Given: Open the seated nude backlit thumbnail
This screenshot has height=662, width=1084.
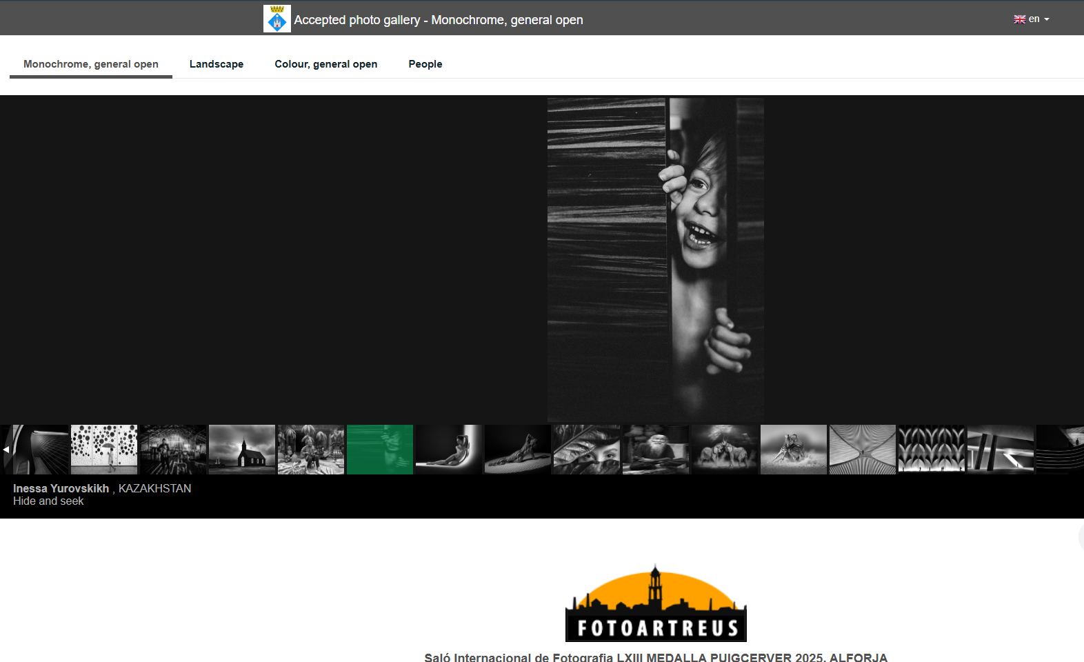Looking at the screenshot, I should pos(449,450).
